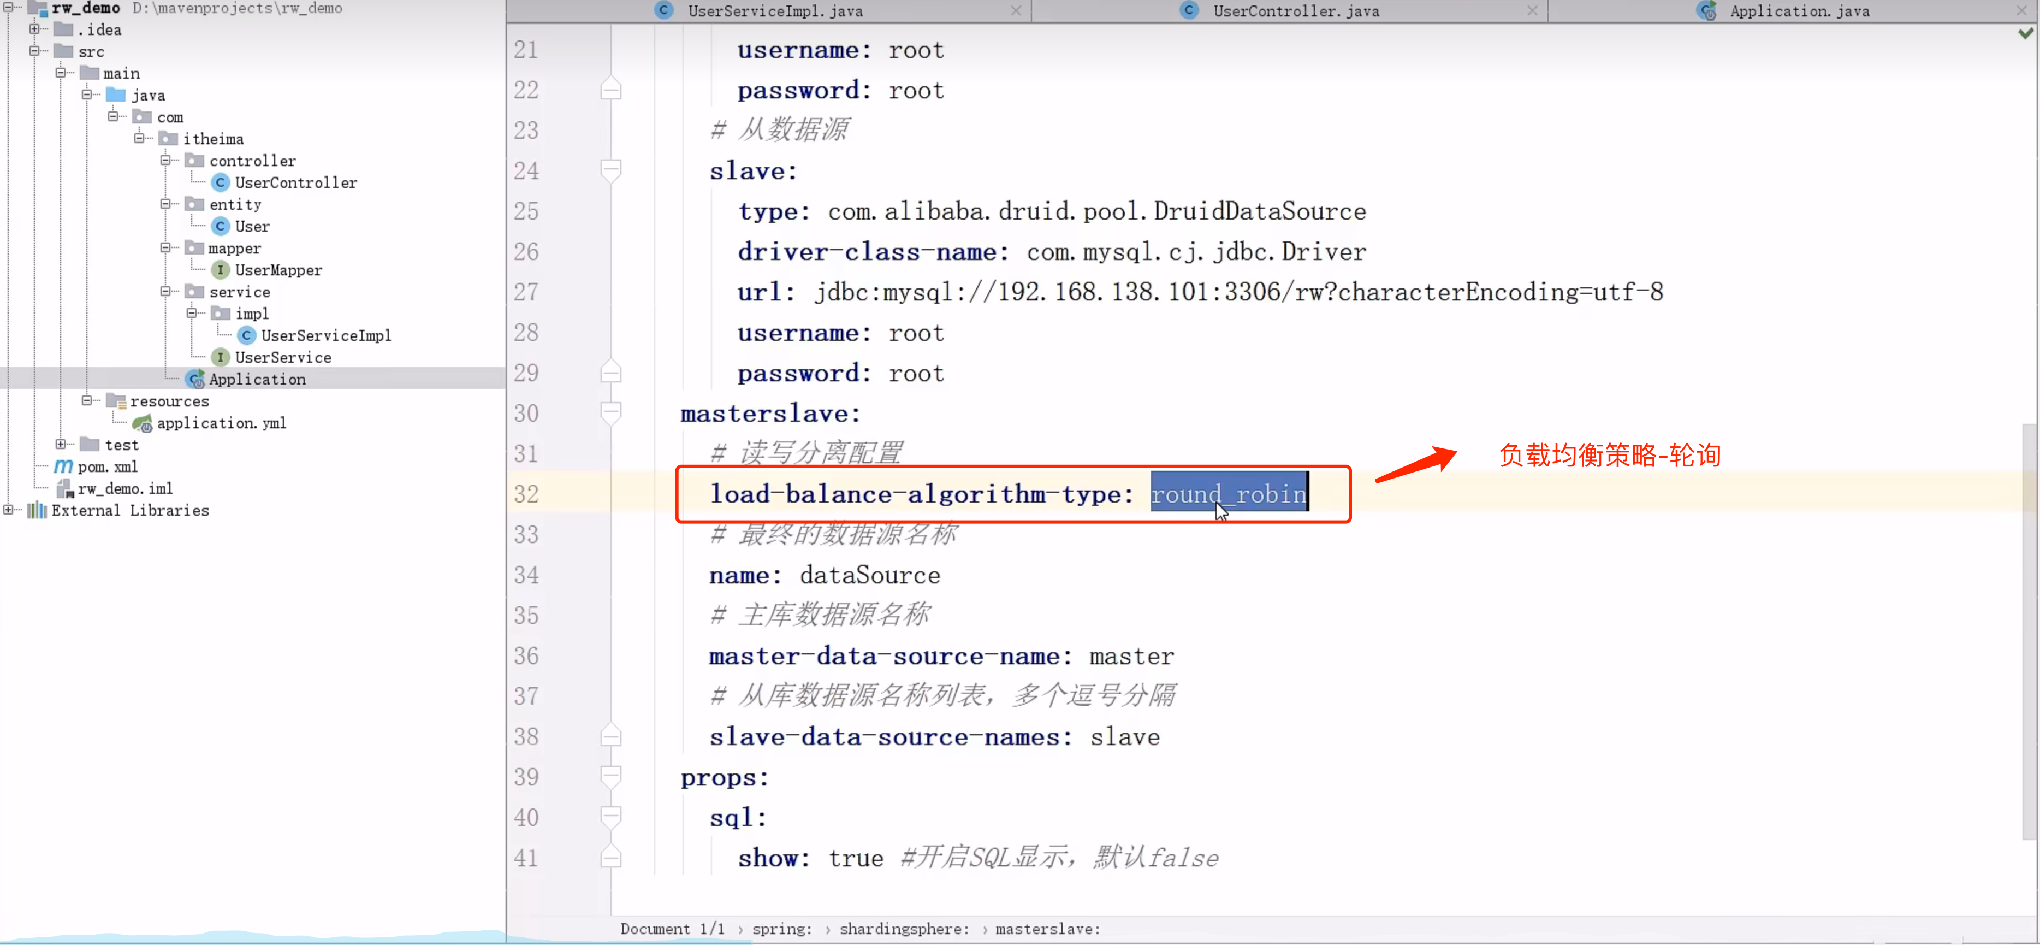This screenshot has height=945, width=2040.
Task: Collapse the controller package node
Action: tap(165, 161)
